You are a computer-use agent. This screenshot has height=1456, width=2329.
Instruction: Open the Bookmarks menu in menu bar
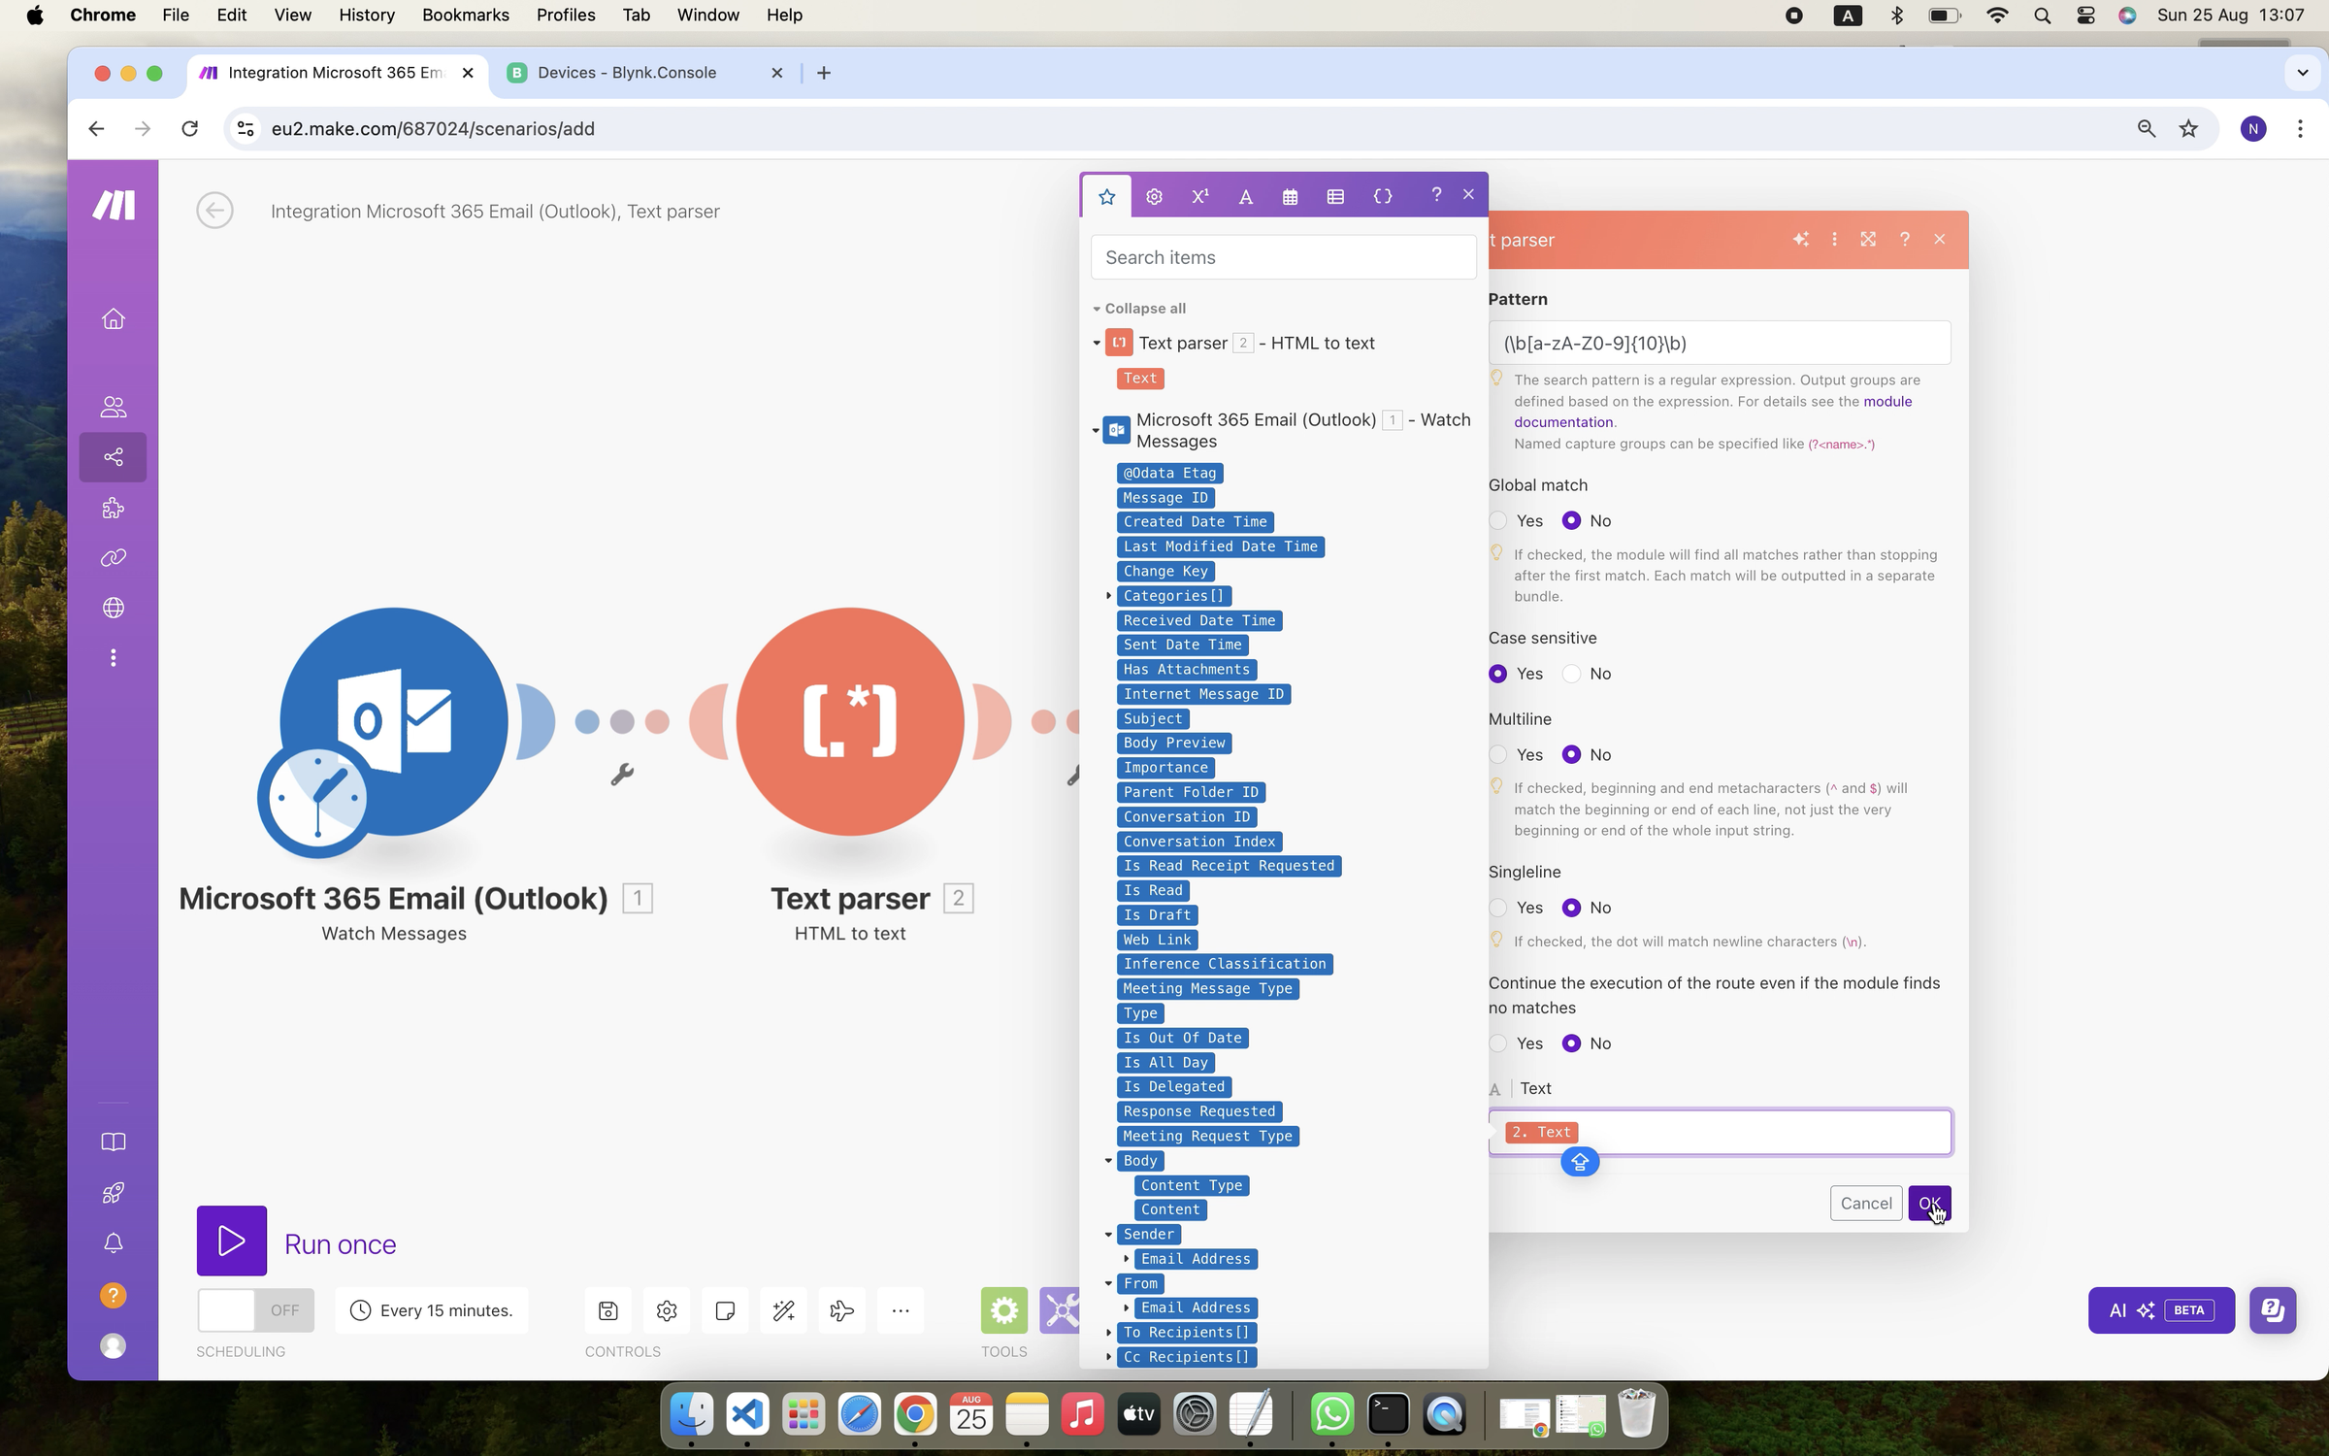click(x=465, y=15)
